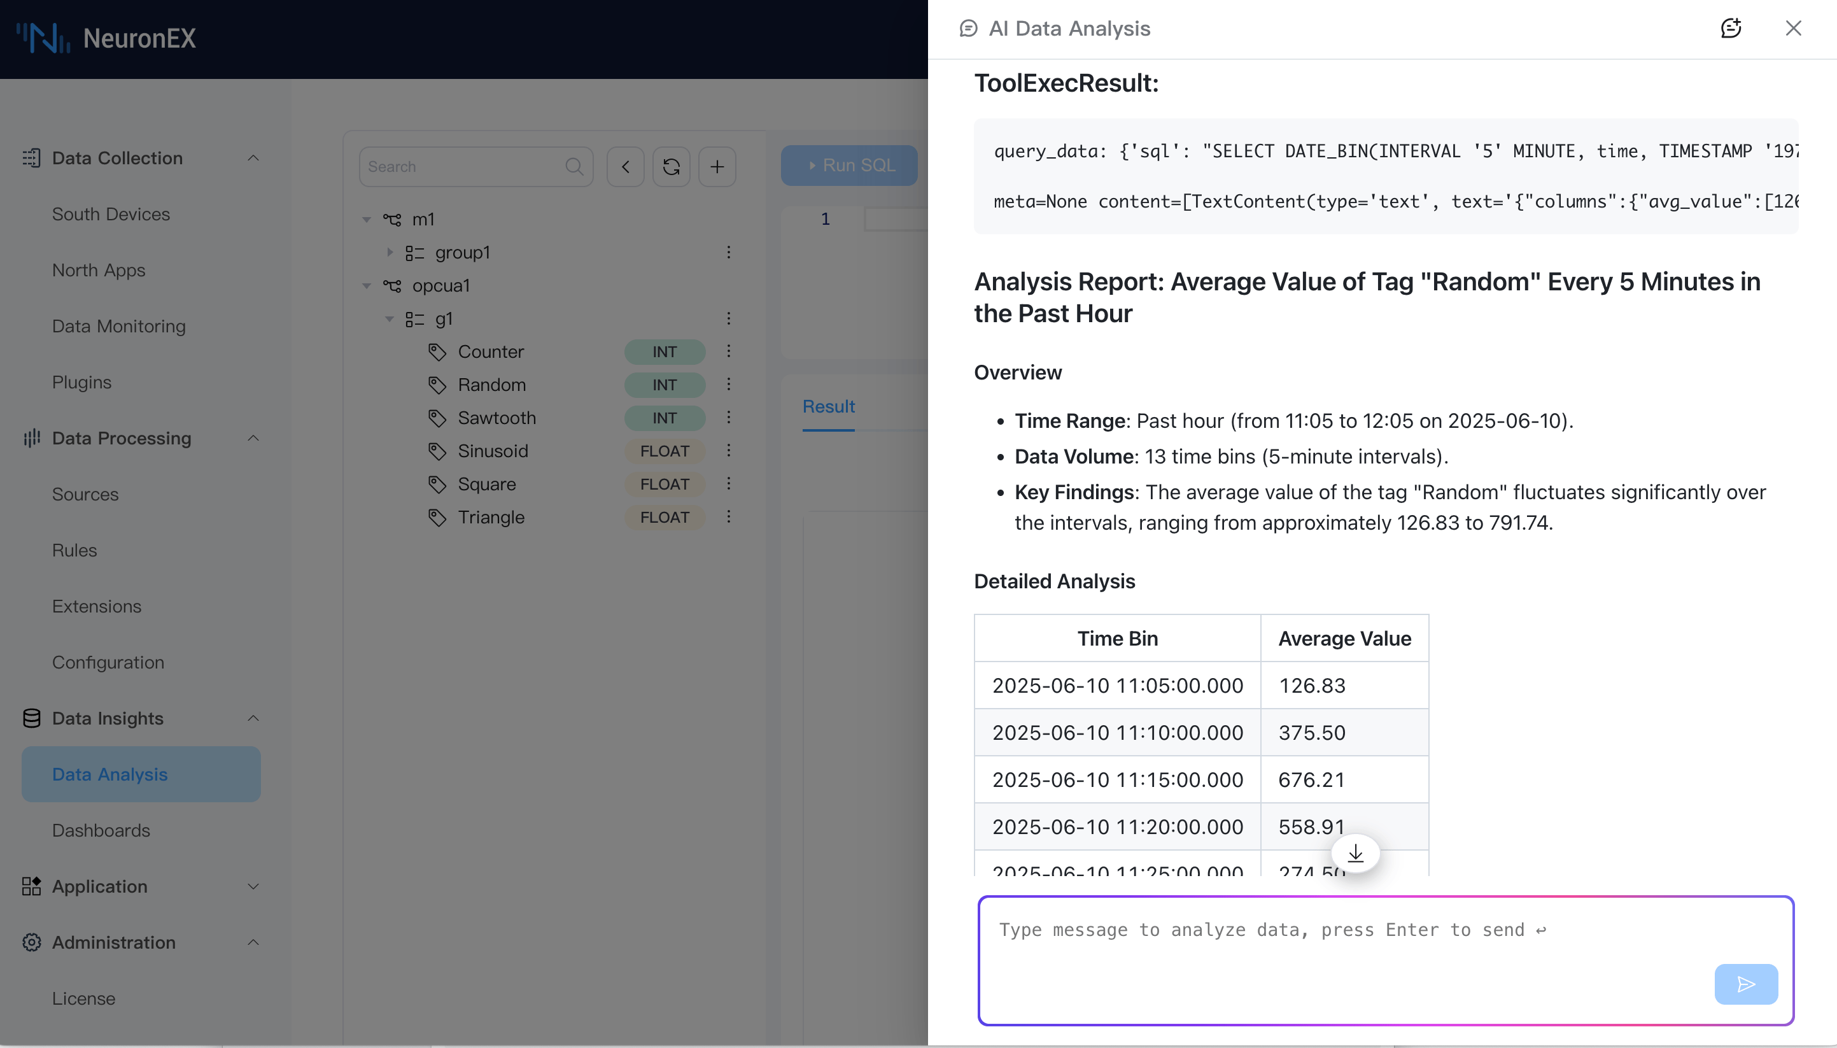Click the Run SQL button
Image resolution: width=1837 pixels, height=1048 pixels.
(x=849, y=166)
